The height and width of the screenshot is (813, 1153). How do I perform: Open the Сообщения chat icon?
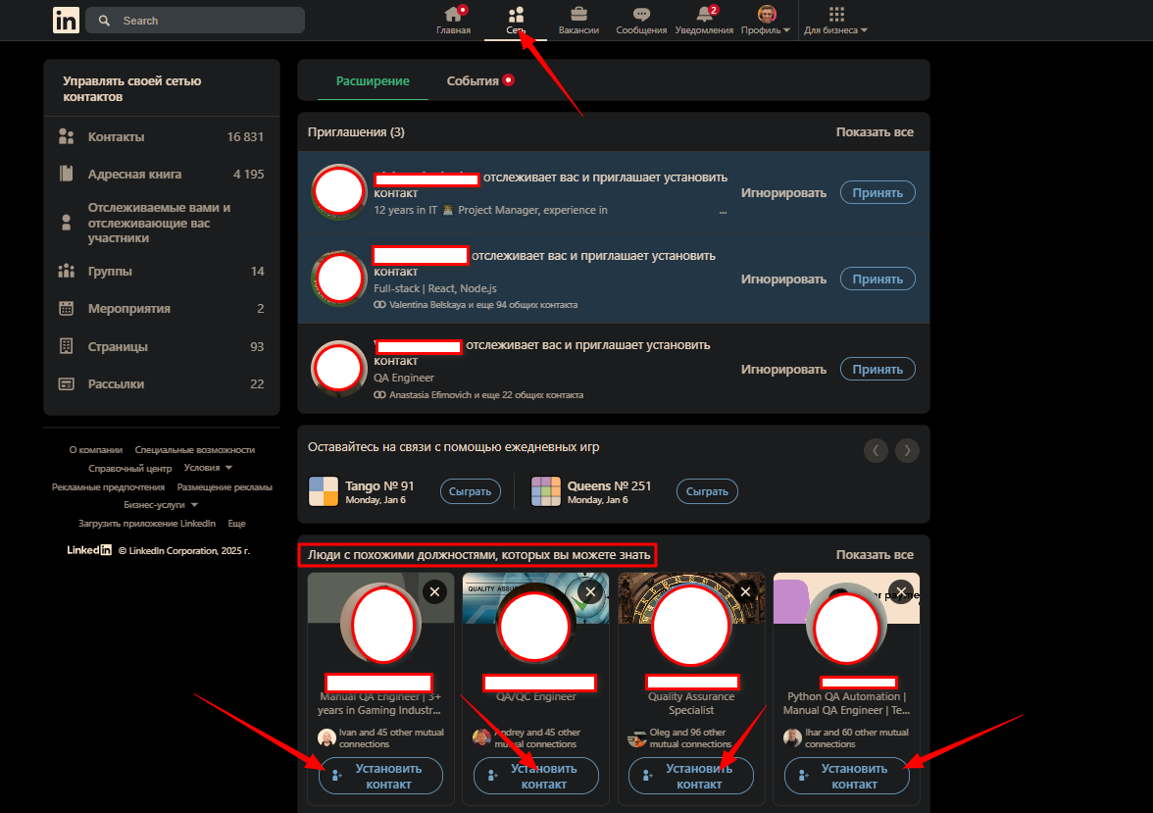(641, 14)
